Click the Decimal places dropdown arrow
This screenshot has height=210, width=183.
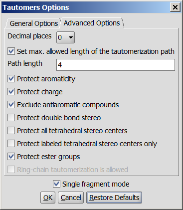(71, 37)
